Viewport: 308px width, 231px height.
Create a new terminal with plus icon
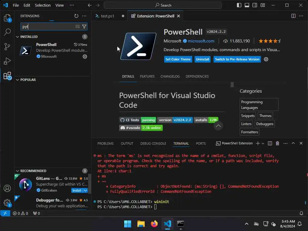tap(258, 143)
